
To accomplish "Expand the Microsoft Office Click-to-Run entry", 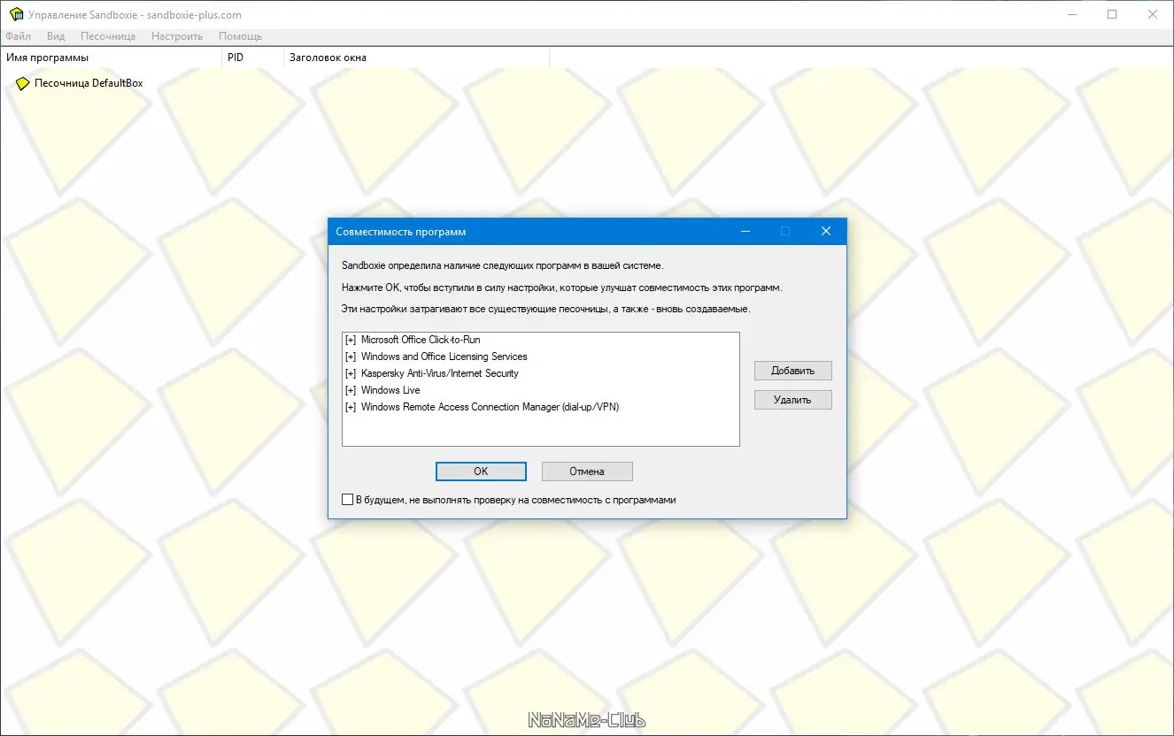I will click(x=351, y=340).
